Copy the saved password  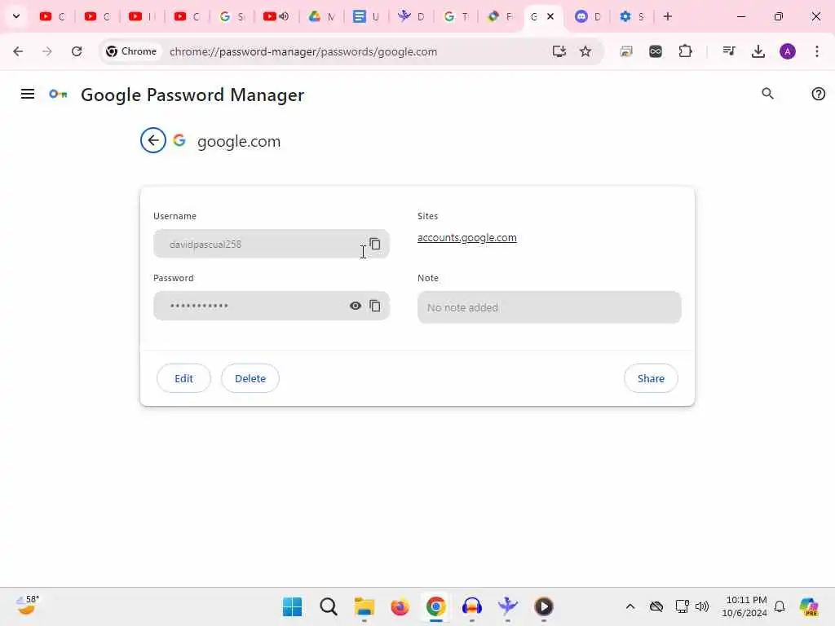(x=375, y=306)
